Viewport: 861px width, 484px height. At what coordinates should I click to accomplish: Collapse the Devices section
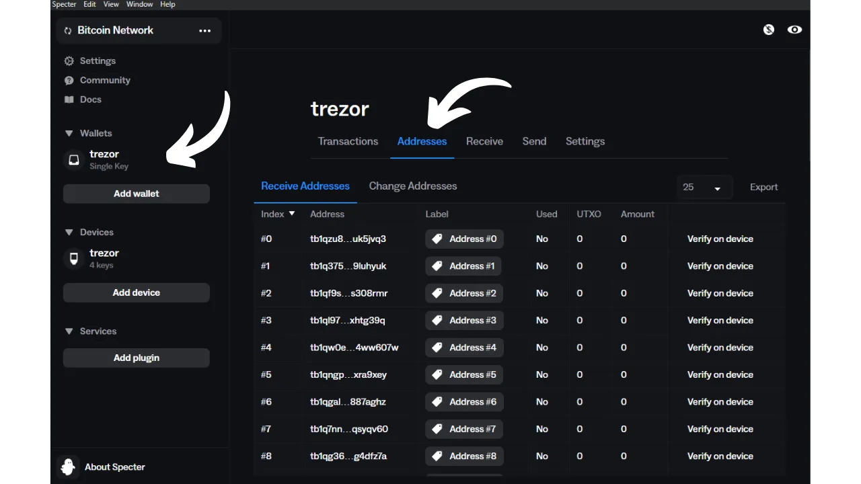click(x=69, y=232)
